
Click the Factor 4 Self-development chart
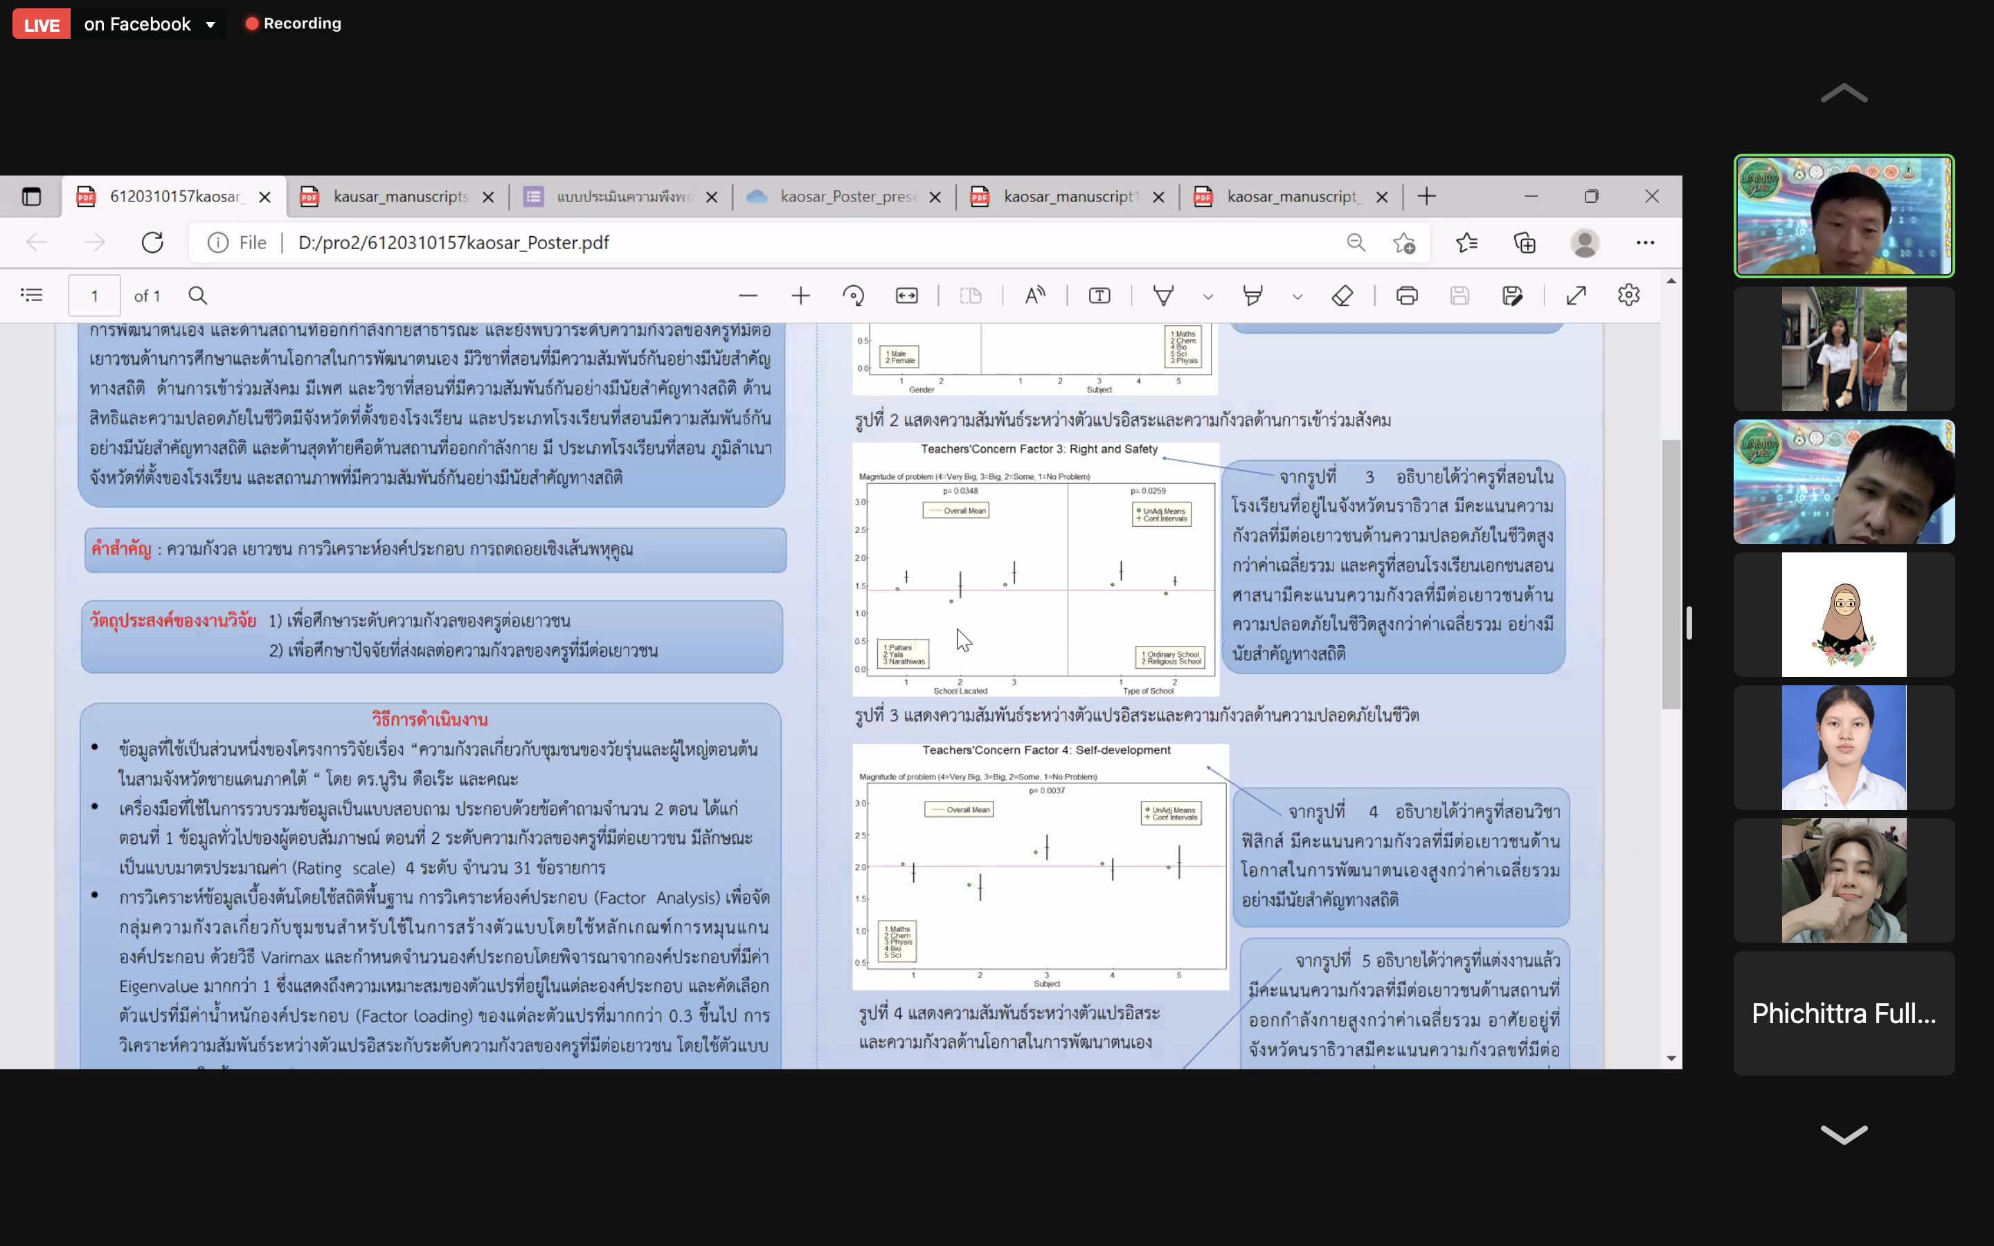[x=1040, y=867]
